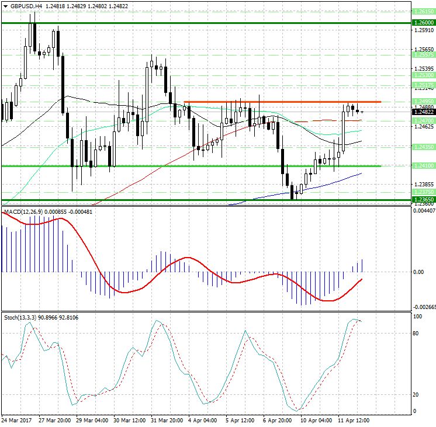
Task: Click the 1.25175 price level label
Action: point(424,85)
